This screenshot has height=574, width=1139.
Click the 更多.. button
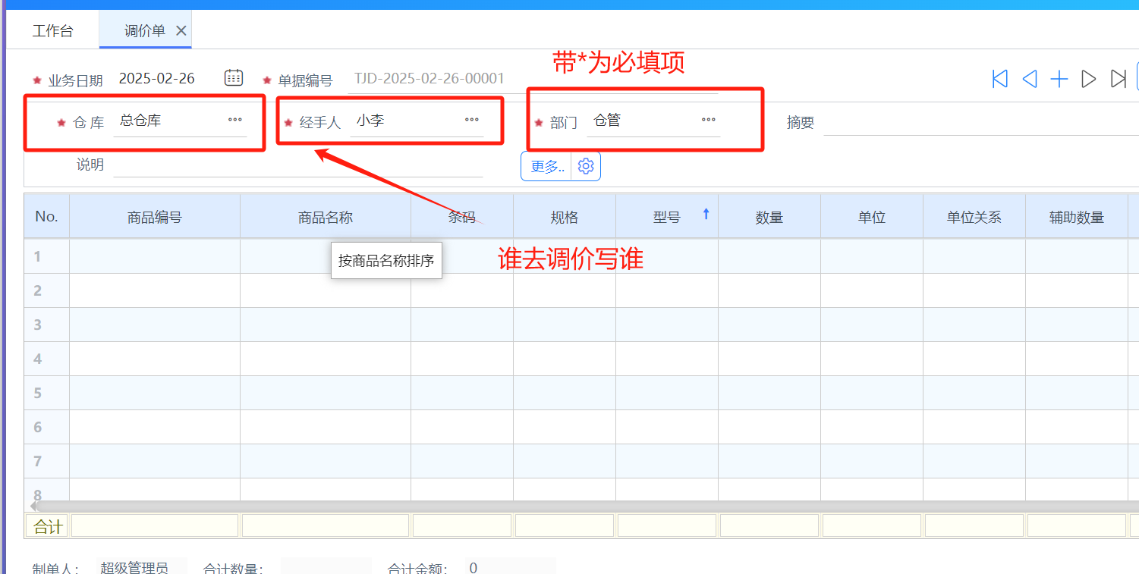[547, 167]
